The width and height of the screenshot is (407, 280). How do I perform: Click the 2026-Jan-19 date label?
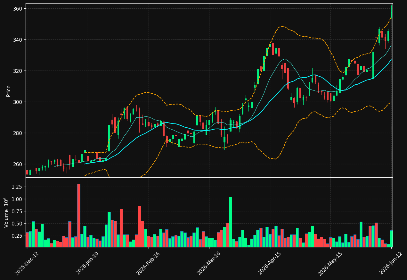click(87, 263)
